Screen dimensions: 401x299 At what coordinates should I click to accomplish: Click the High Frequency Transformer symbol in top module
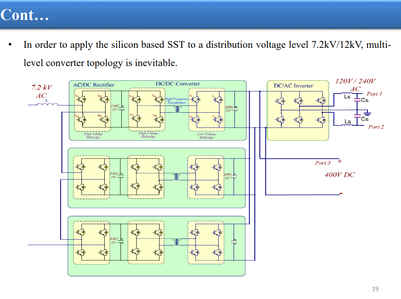[177, 109]
